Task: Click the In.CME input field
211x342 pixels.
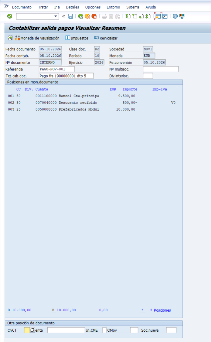Action: point(105,330)
